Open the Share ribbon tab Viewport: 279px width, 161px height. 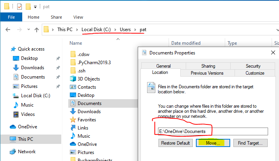click(x=56, y=17)
